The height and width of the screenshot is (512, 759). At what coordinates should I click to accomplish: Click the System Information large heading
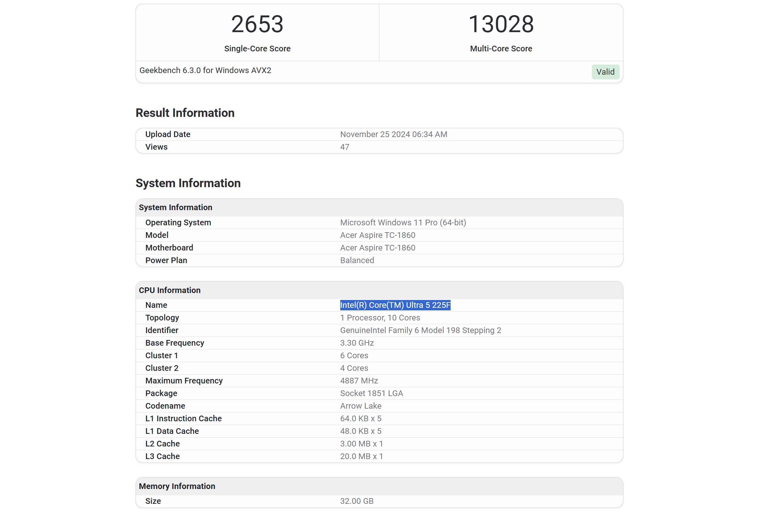coord(188,183)
